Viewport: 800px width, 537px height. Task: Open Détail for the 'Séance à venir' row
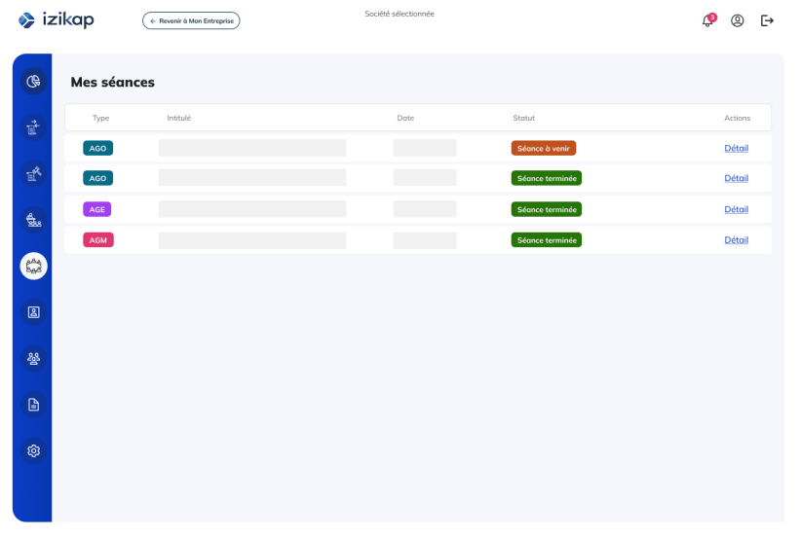[736, 148]
